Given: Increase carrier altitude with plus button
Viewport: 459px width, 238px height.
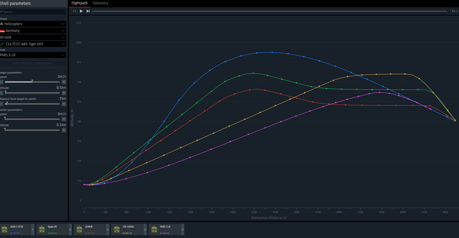Looking at the screenshot, I should [64, 130].
